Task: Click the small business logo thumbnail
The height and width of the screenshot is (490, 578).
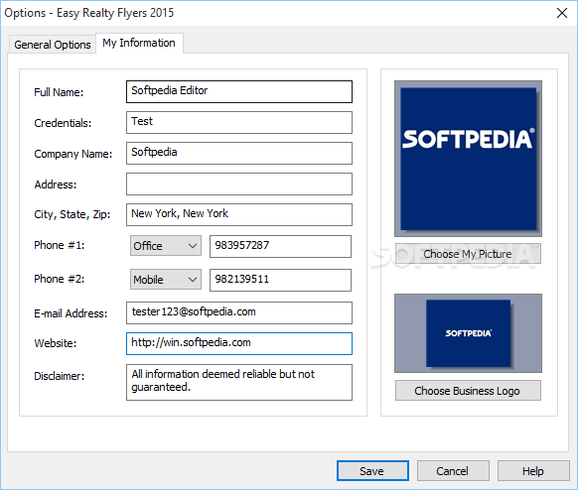Action: [468, 333]
